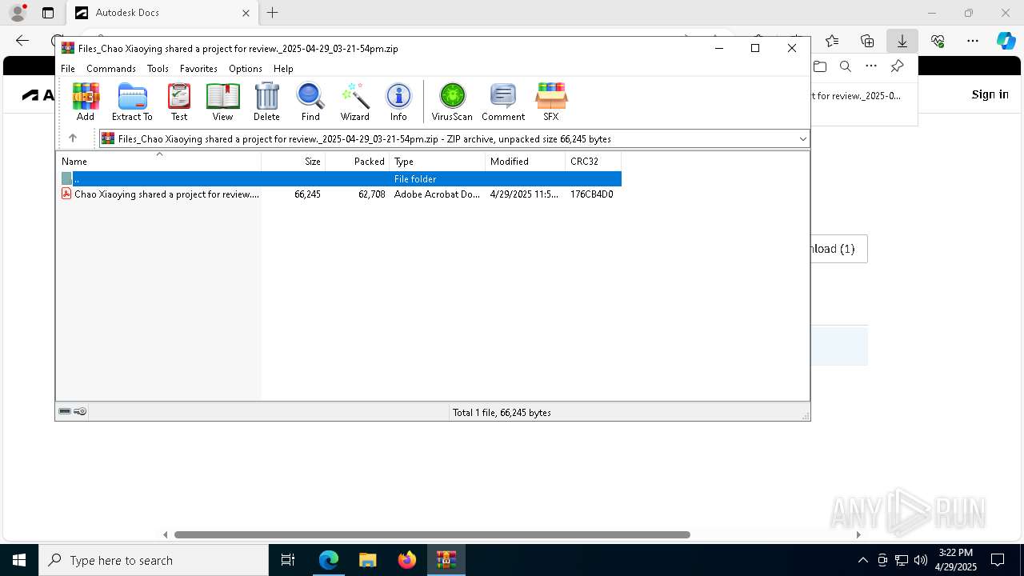Screen dimensions: 1024x576
Task: Open File Explorer from taskbar
Action: click(x=368, y=560)
